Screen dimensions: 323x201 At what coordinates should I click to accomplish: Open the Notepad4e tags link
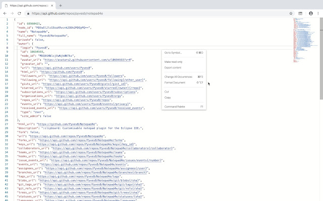click(x=79, y=176)
